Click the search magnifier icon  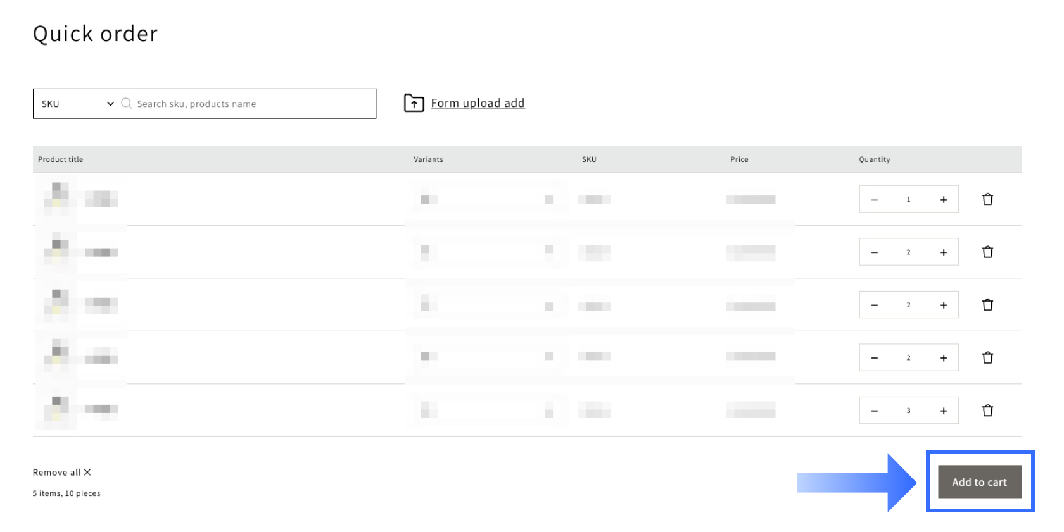coord(127,103)
